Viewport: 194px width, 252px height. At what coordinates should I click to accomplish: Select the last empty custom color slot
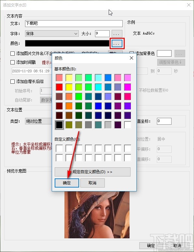[x=128, y=158]
